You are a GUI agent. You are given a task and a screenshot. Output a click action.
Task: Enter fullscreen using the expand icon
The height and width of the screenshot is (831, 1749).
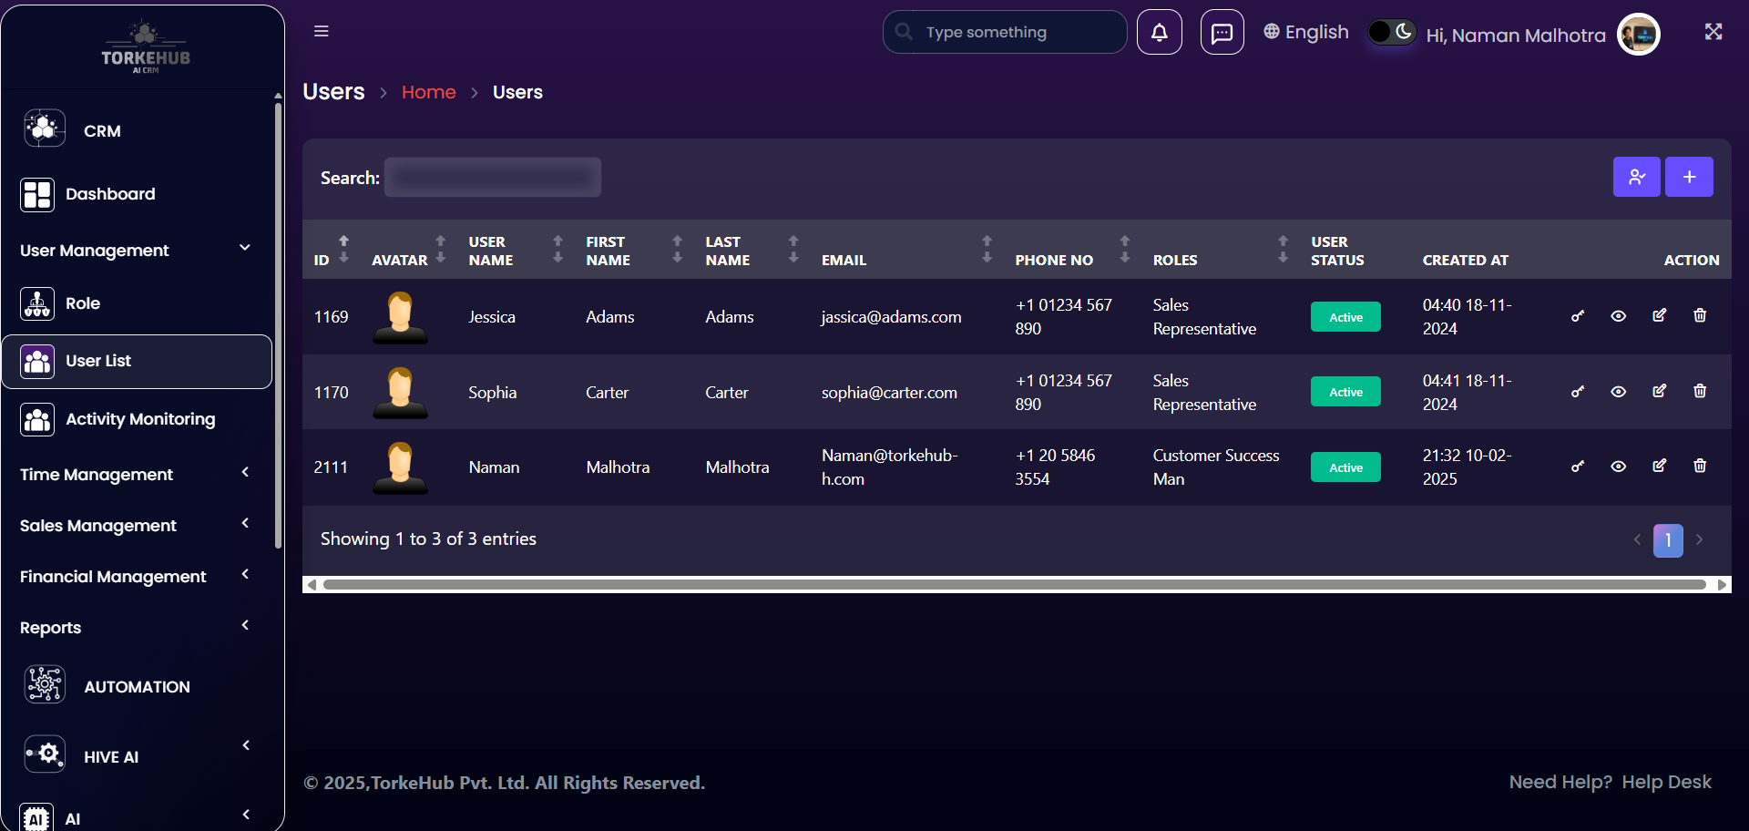click(1713, 32)
